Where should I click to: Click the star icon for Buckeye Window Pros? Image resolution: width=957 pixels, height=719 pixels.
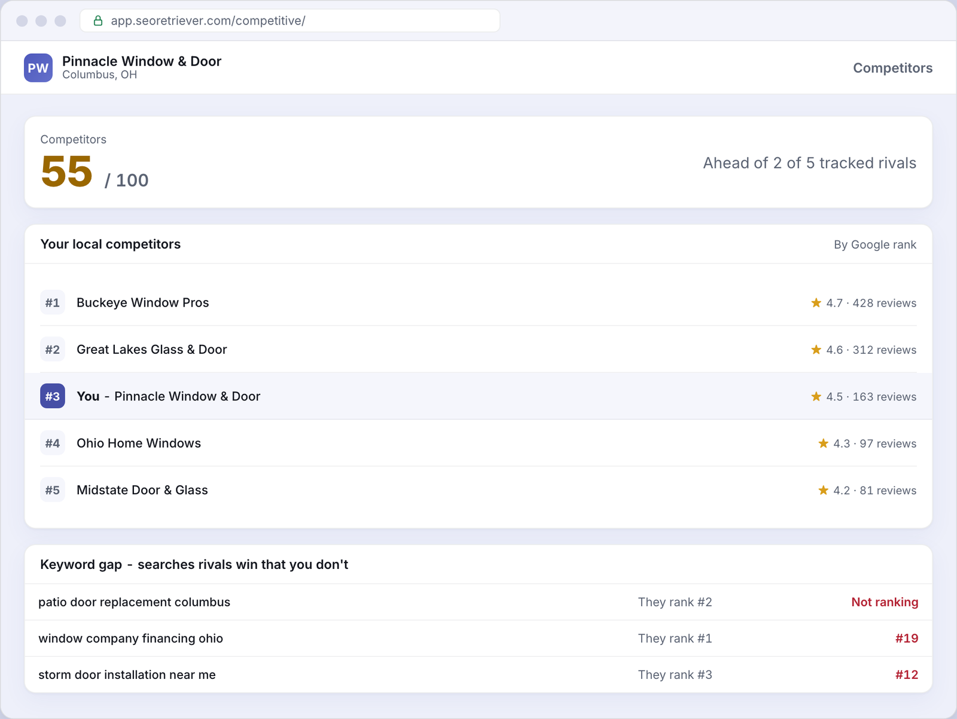816,302
